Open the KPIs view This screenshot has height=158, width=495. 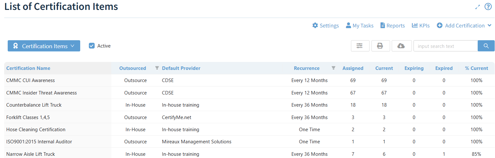[421, 26]
